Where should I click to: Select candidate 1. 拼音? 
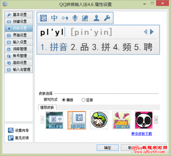[x=54, y=47]
